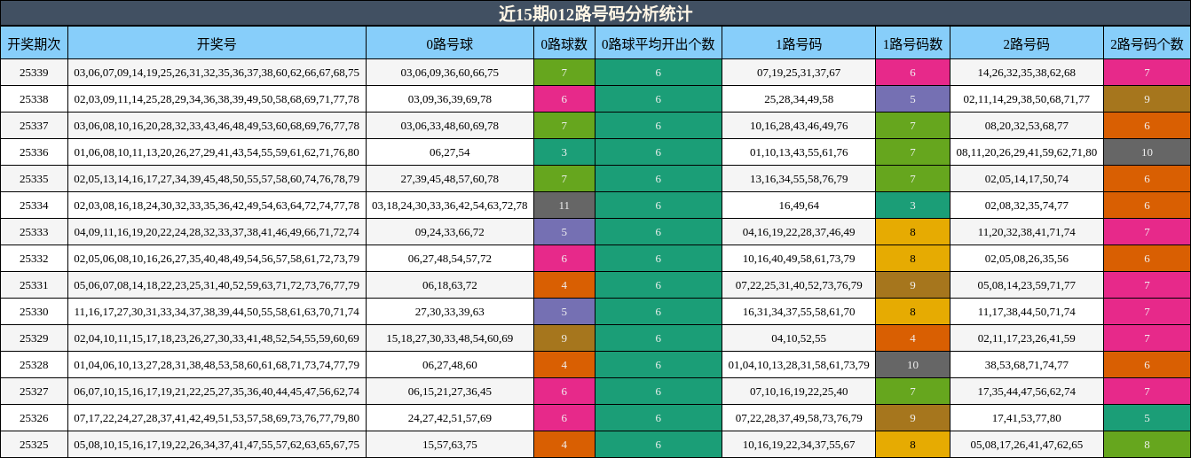Click 2路号码 cell 38,53,68,71,74,77

(1027, 365)
